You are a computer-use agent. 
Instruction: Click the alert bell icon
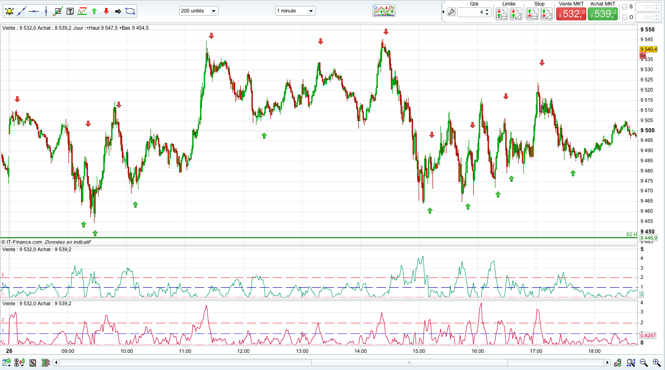(x=9, y=11)
